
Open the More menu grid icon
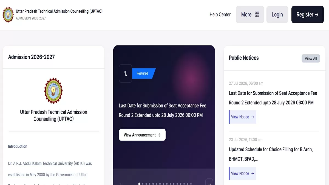pos(257,15)
